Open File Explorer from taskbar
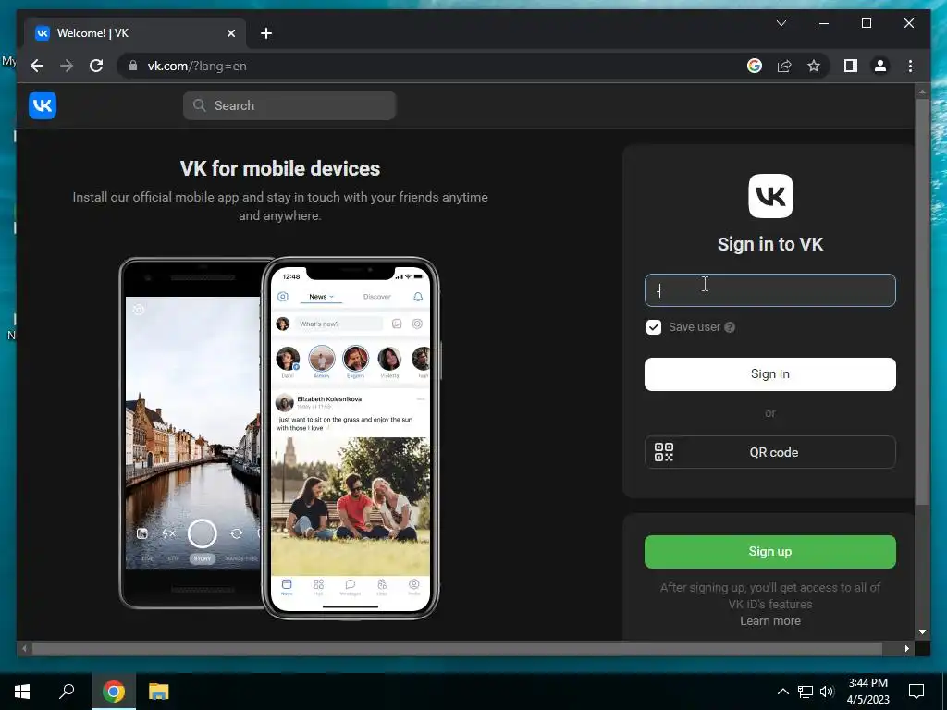Image resolution: width=947 pixels, height=710 pixels. pyautogui.click(x=159, y=692)
